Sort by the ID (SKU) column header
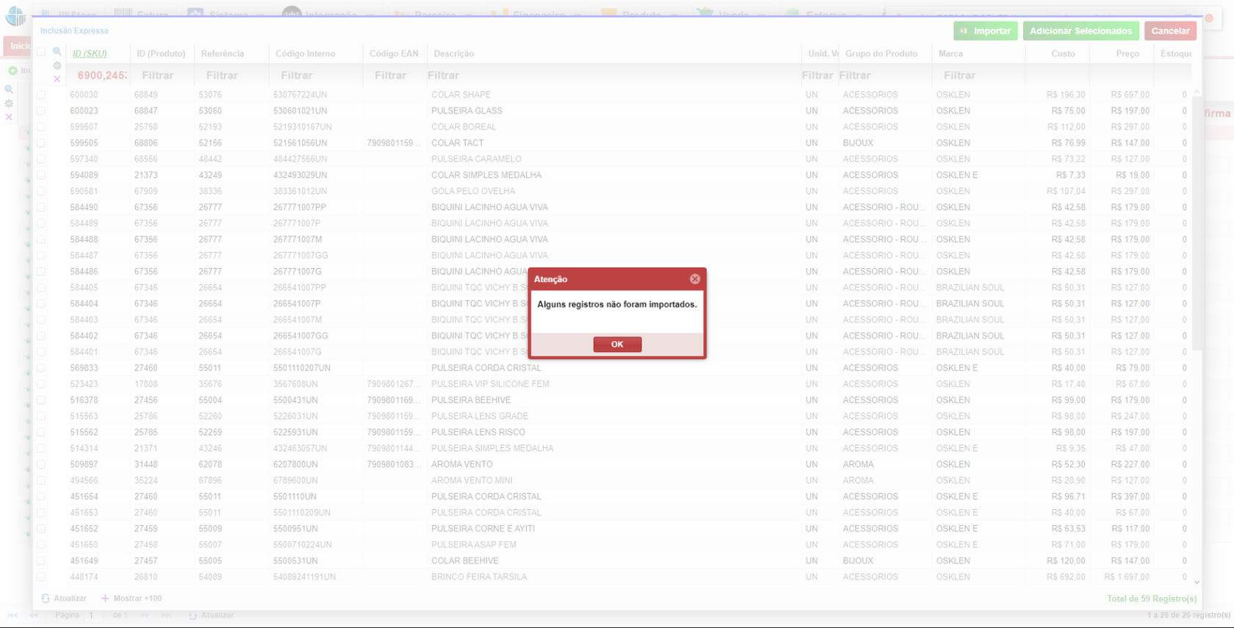The image size is (1234, 628). click(x=90, y=54)
